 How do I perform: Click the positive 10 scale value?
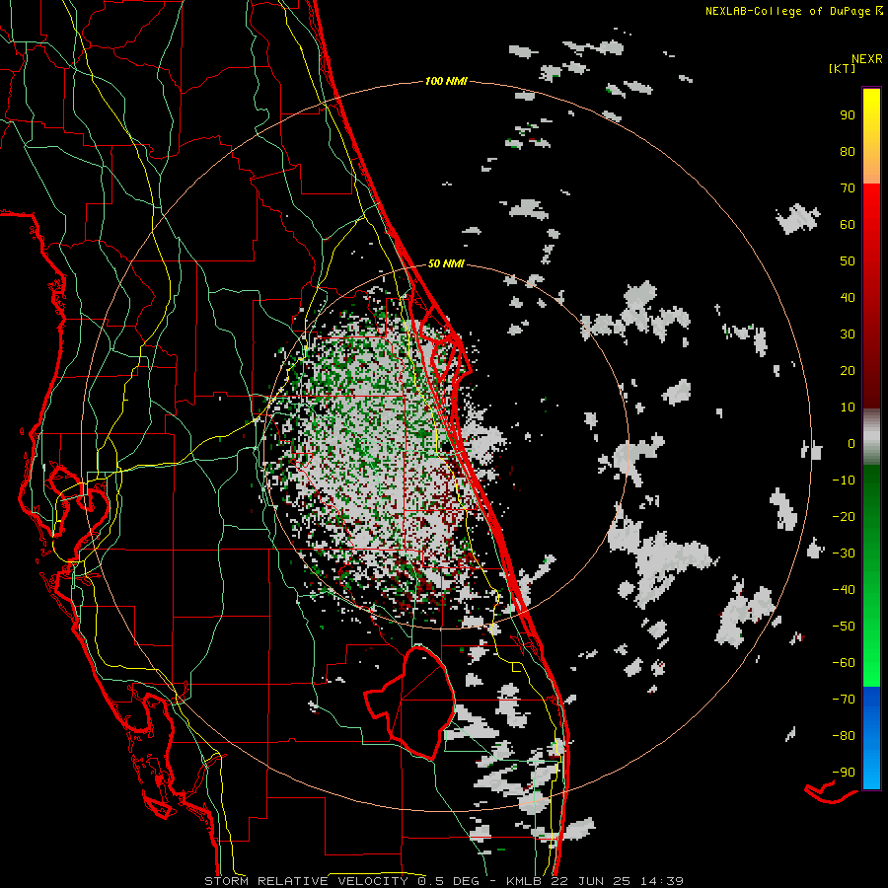click(x=848, y=407)
